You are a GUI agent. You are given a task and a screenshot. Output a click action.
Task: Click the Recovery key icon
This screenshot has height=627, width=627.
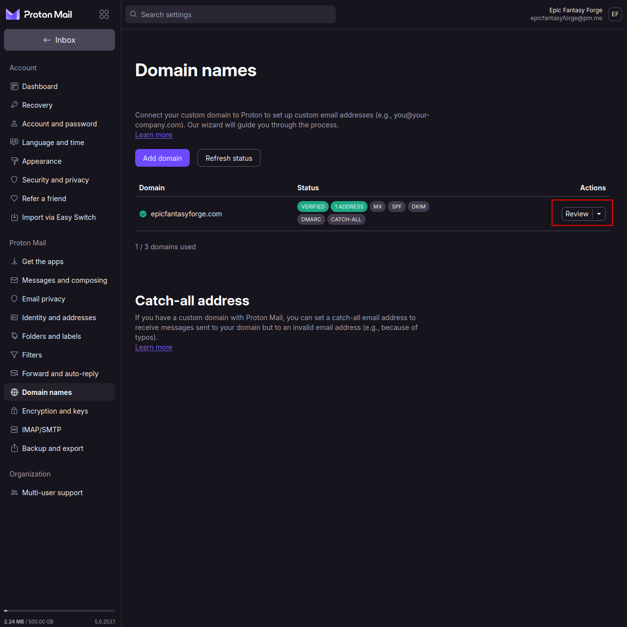point(14,105)
